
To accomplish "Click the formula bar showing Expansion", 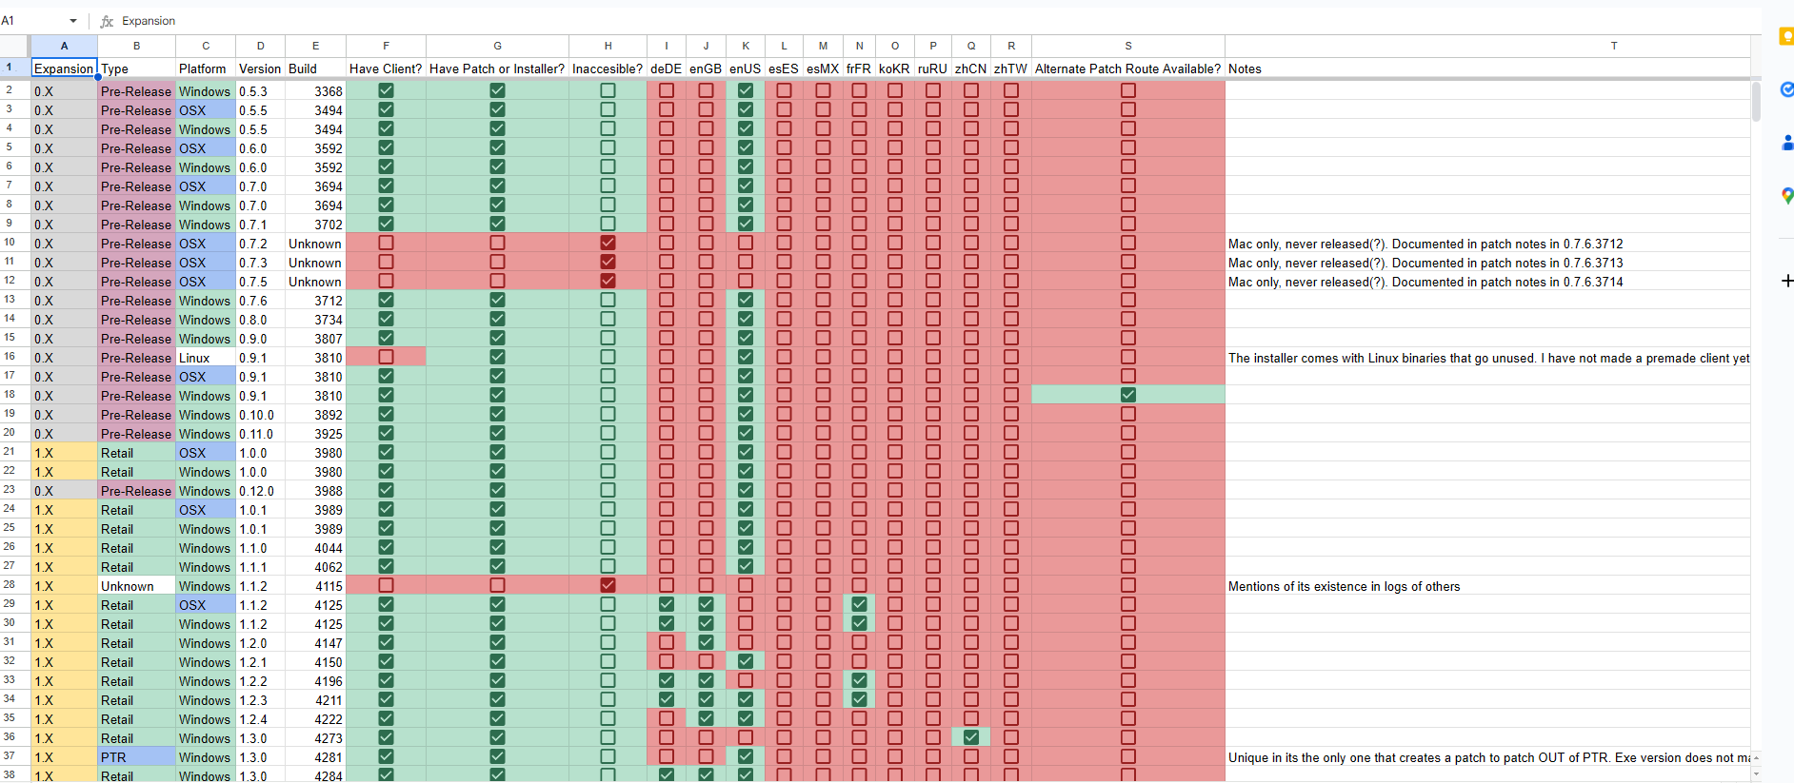I will tap(933, 21).
